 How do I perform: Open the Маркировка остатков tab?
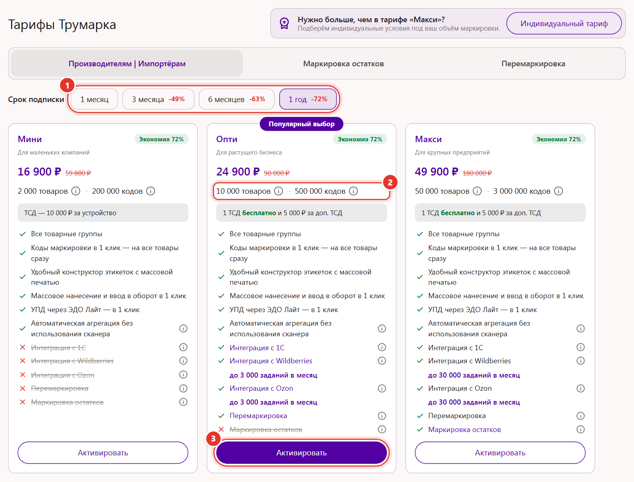pos(344,64)
